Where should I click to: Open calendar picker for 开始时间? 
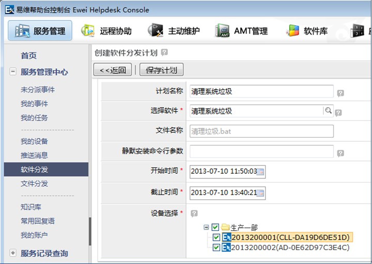pyautogui.click(x=261, y=172)
